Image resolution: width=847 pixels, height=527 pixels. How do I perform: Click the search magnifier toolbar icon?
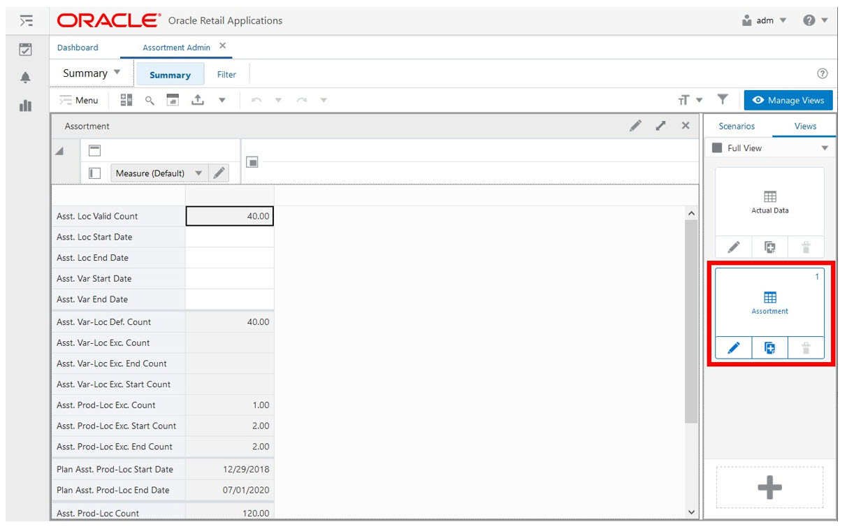coord(150,100)
